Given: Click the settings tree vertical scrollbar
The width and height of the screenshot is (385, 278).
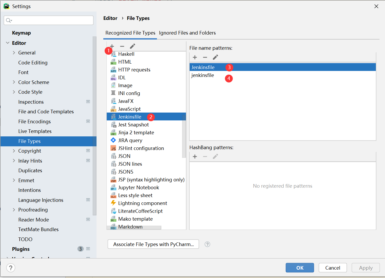Looking at the screenshot, I should tap(94, 126).
